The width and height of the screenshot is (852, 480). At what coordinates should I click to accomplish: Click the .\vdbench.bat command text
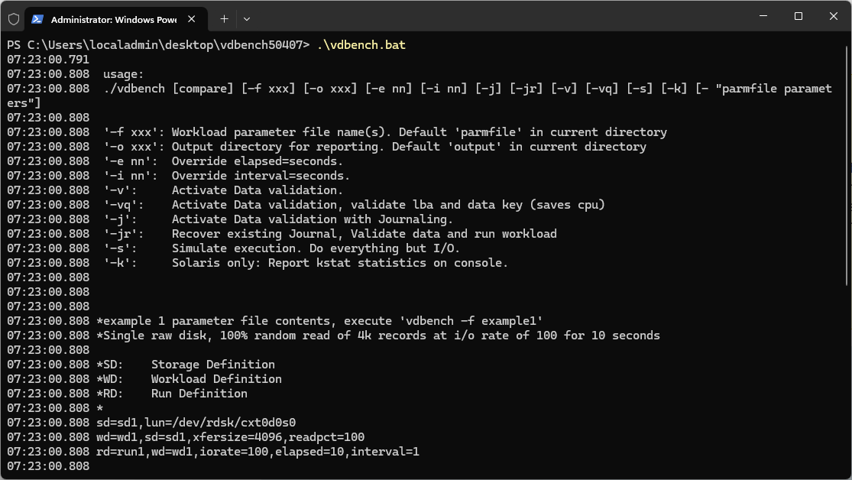coord(361,45)
